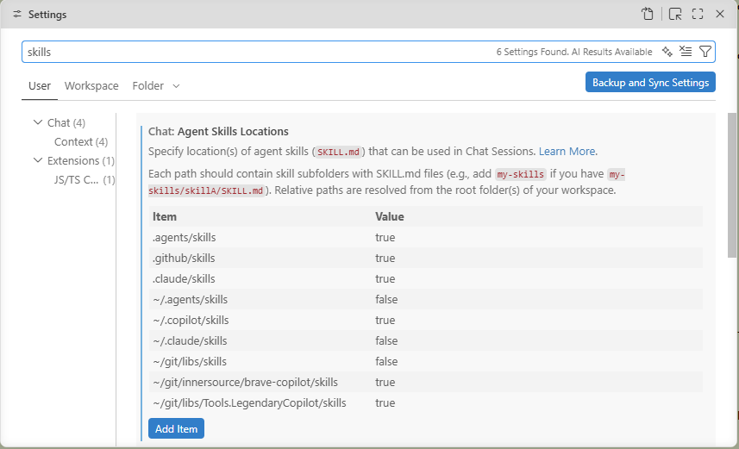This screenshot has height=449, width=739.
Task: Select the ~/.copilot/skills row
Action: (426, 321)
